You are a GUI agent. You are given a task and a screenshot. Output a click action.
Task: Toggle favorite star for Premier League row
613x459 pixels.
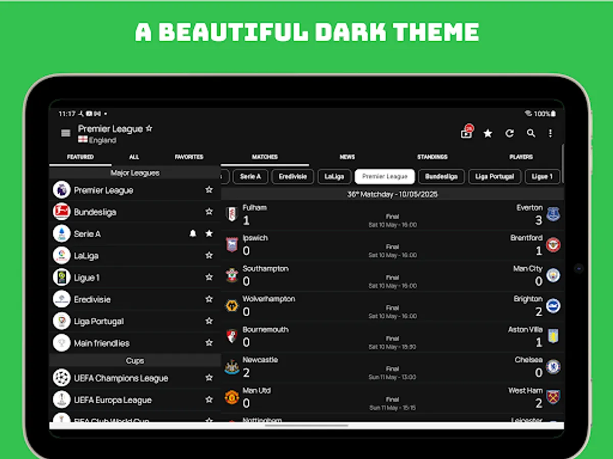(209, 190)
